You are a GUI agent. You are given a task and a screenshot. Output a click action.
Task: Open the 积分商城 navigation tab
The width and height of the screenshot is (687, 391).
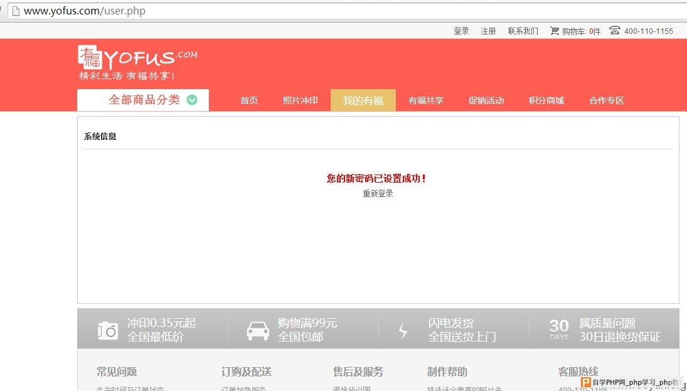pyautogui.click(x=546, y=100)
